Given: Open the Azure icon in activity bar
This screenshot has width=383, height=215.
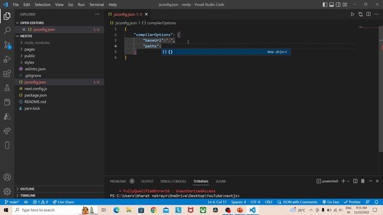Looking at the screenshot, I should 7,116.
